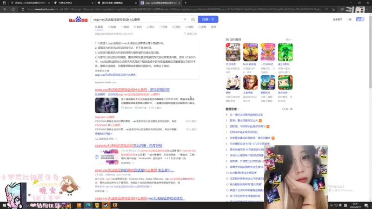
Task: Open the notification center icon
Action: [366, 205]
